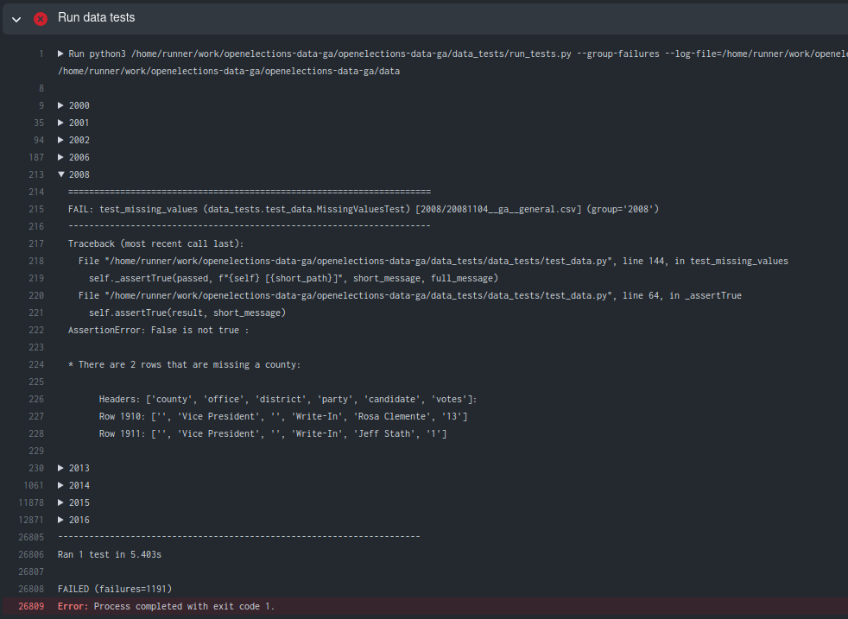Image resolution: width=848 pixels, height=619 pixels.
Task: Select the line 144 test_missing_values file path
Action: (433, 261)
